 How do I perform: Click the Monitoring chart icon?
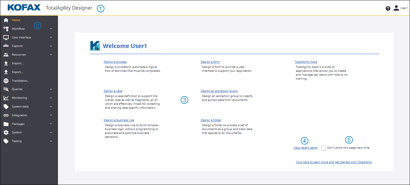click(x=6, y=98)
